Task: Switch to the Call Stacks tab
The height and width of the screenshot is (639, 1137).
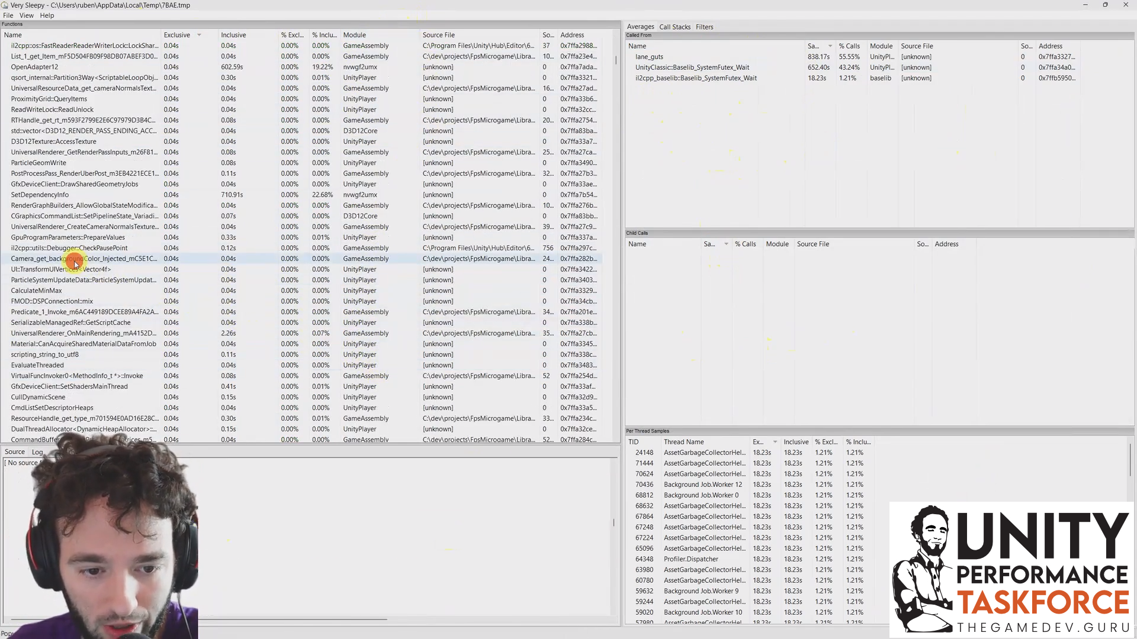Action: coord(675,27)
